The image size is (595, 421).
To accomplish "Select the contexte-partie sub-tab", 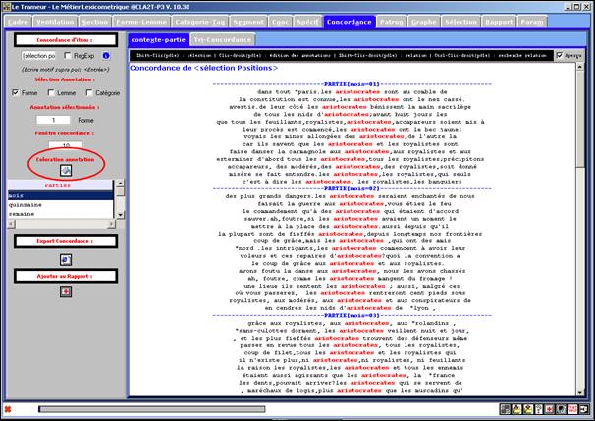I will click(x=158, y=39).
